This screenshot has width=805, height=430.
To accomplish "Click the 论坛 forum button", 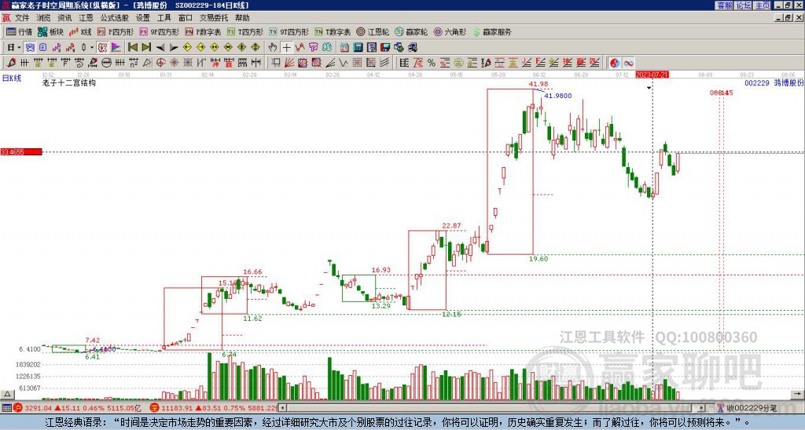I will click(743, 5).
